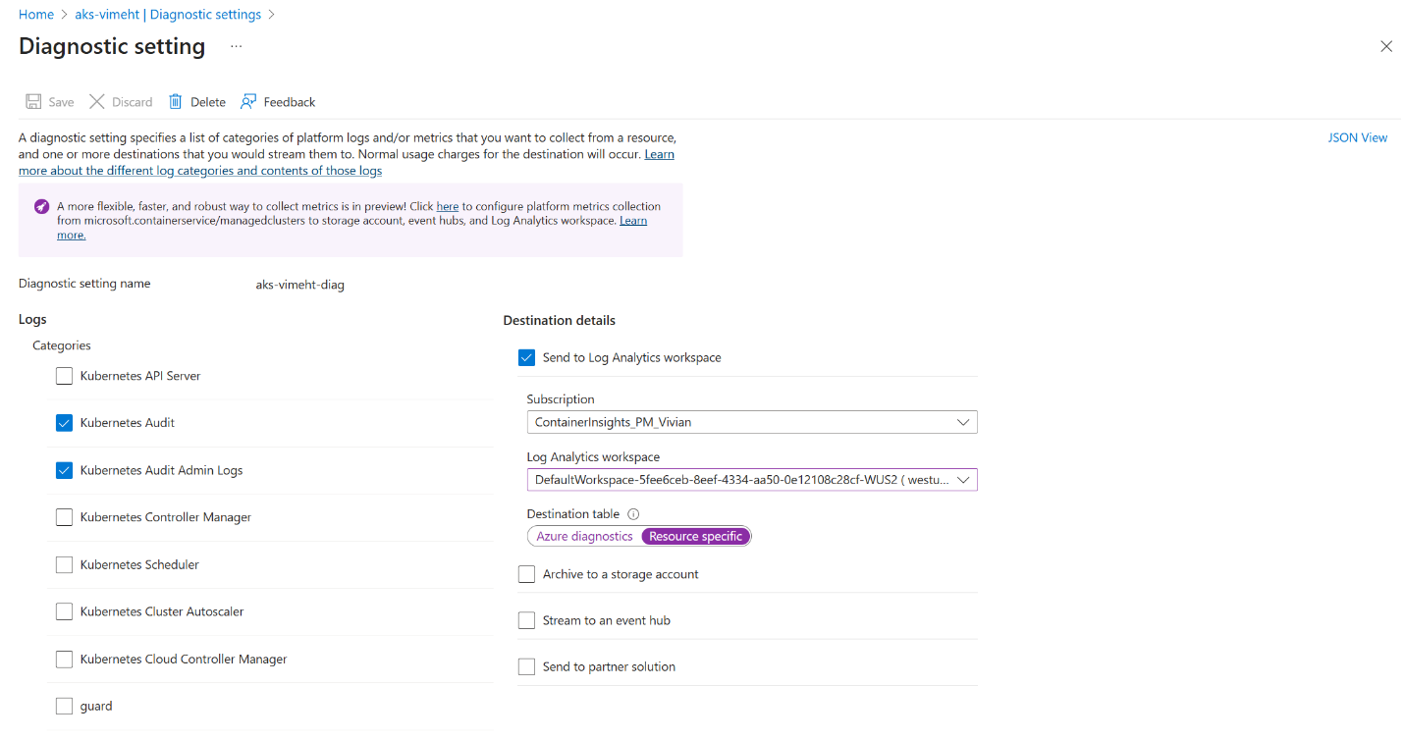The height and width of the screenshot is (740, 1405).
Task: Select the Azure diagnostics destination table option
Action: point(584,537)
